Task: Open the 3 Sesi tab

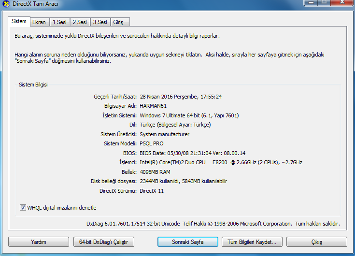Action: click(x=100, y=22)
